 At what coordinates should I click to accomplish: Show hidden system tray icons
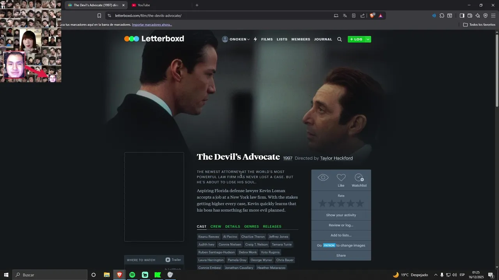[x=435, y=275]
